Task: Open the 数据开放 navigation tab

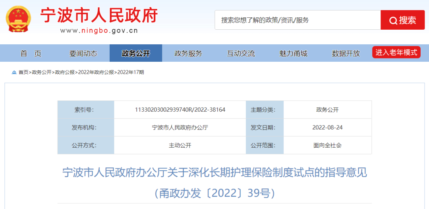Action: (346, 53)
